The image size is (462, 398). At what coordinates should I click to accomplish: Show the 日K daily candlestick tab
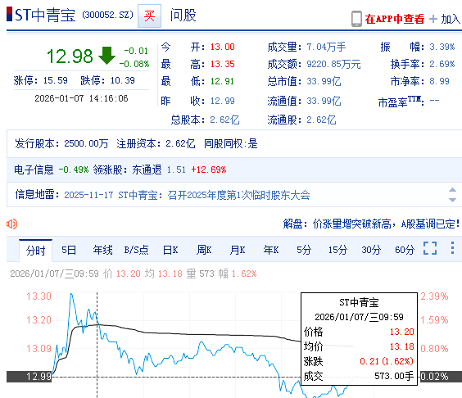coord(170,250)
